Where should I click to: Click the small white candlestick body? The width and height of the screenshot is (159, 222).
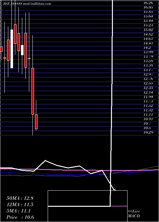22,50
